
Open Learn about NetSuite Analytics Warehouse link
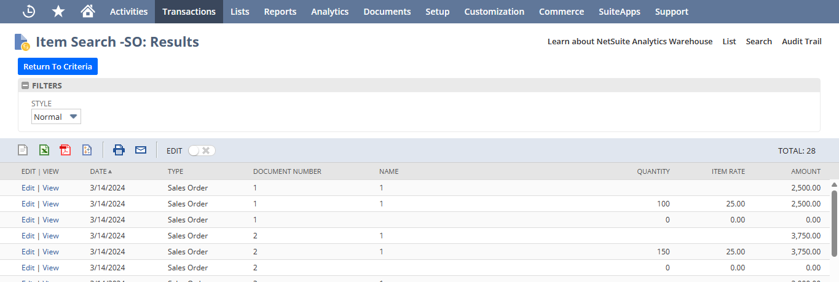click(629, 42)
